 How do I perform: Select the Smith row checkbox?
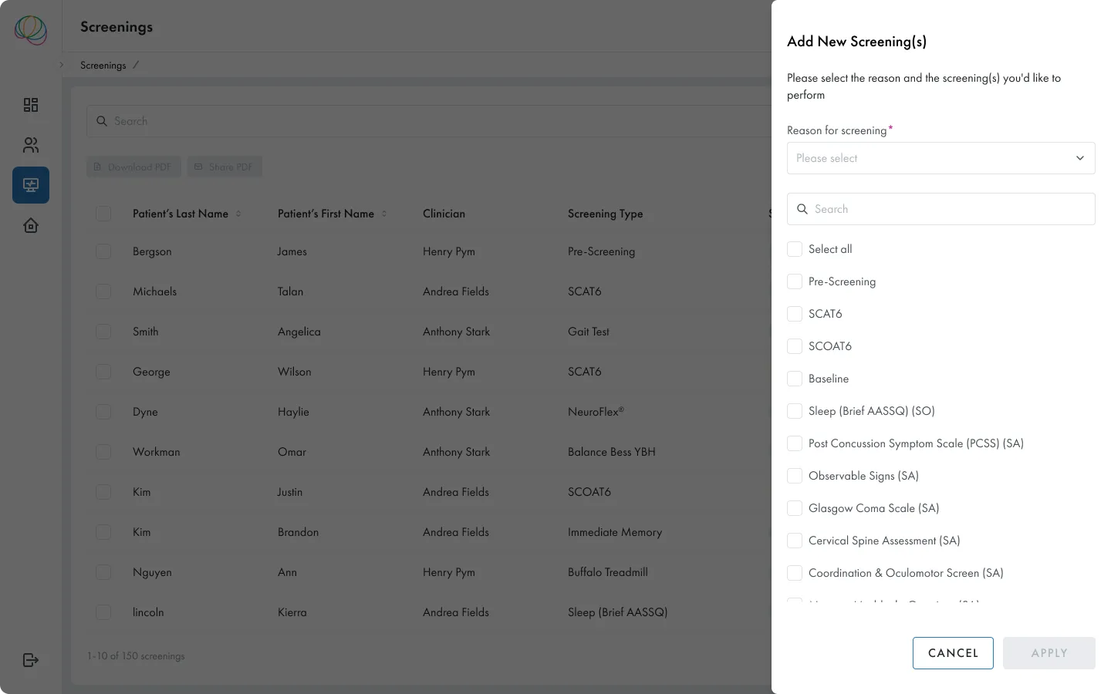click(103, 332)
